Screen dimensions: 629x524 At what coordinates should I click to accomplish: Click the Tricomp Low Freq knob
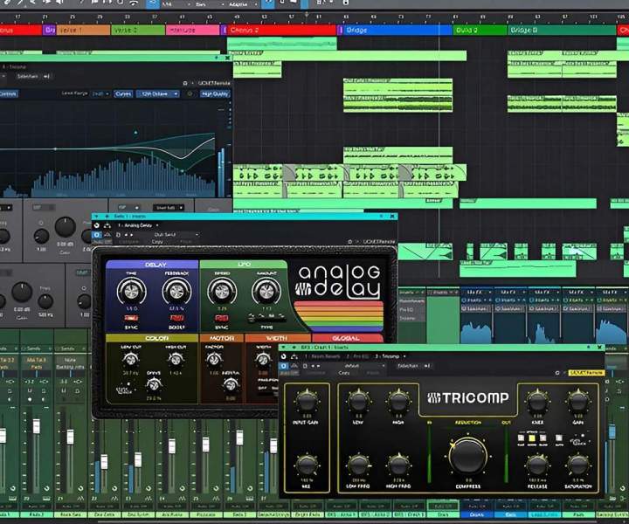point(358,465)
